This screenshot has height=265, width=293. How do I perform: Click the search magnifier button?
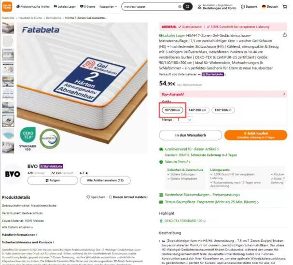click(187, 7)
